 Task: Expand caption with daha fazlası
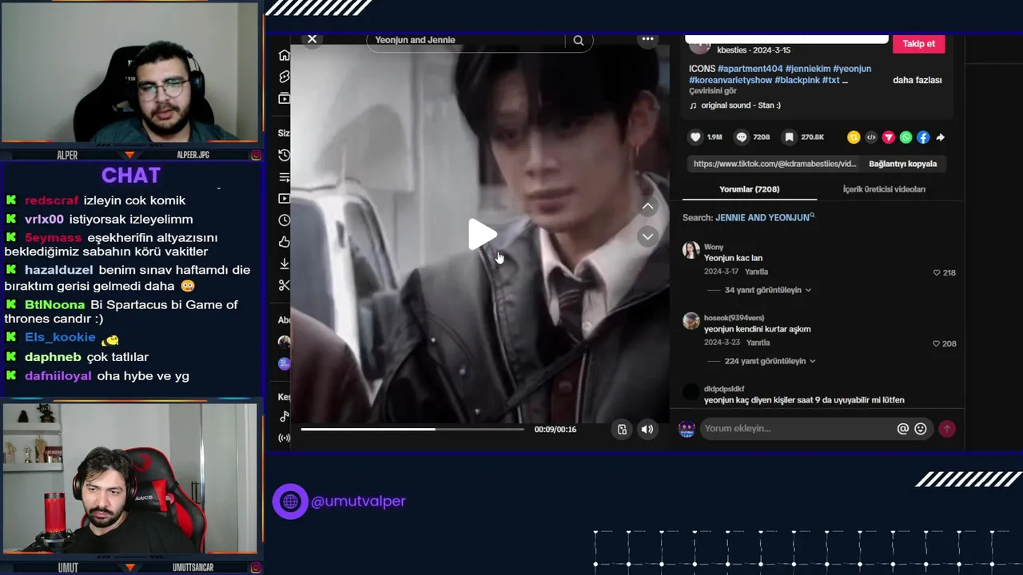(917, 80)
